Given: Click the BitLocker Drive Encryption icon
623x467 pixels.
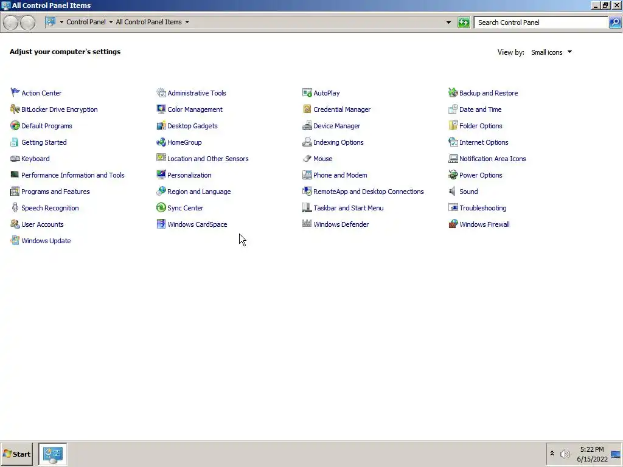Looking at the screenshot, I should click(x=15, y=109).
